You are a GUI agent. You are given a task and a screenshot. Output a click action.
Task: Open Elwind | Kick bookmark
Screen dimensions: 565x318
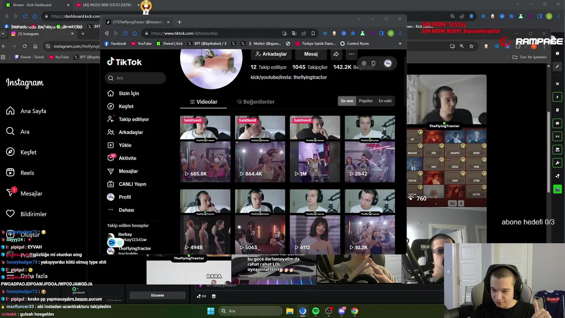click(169, 44)
